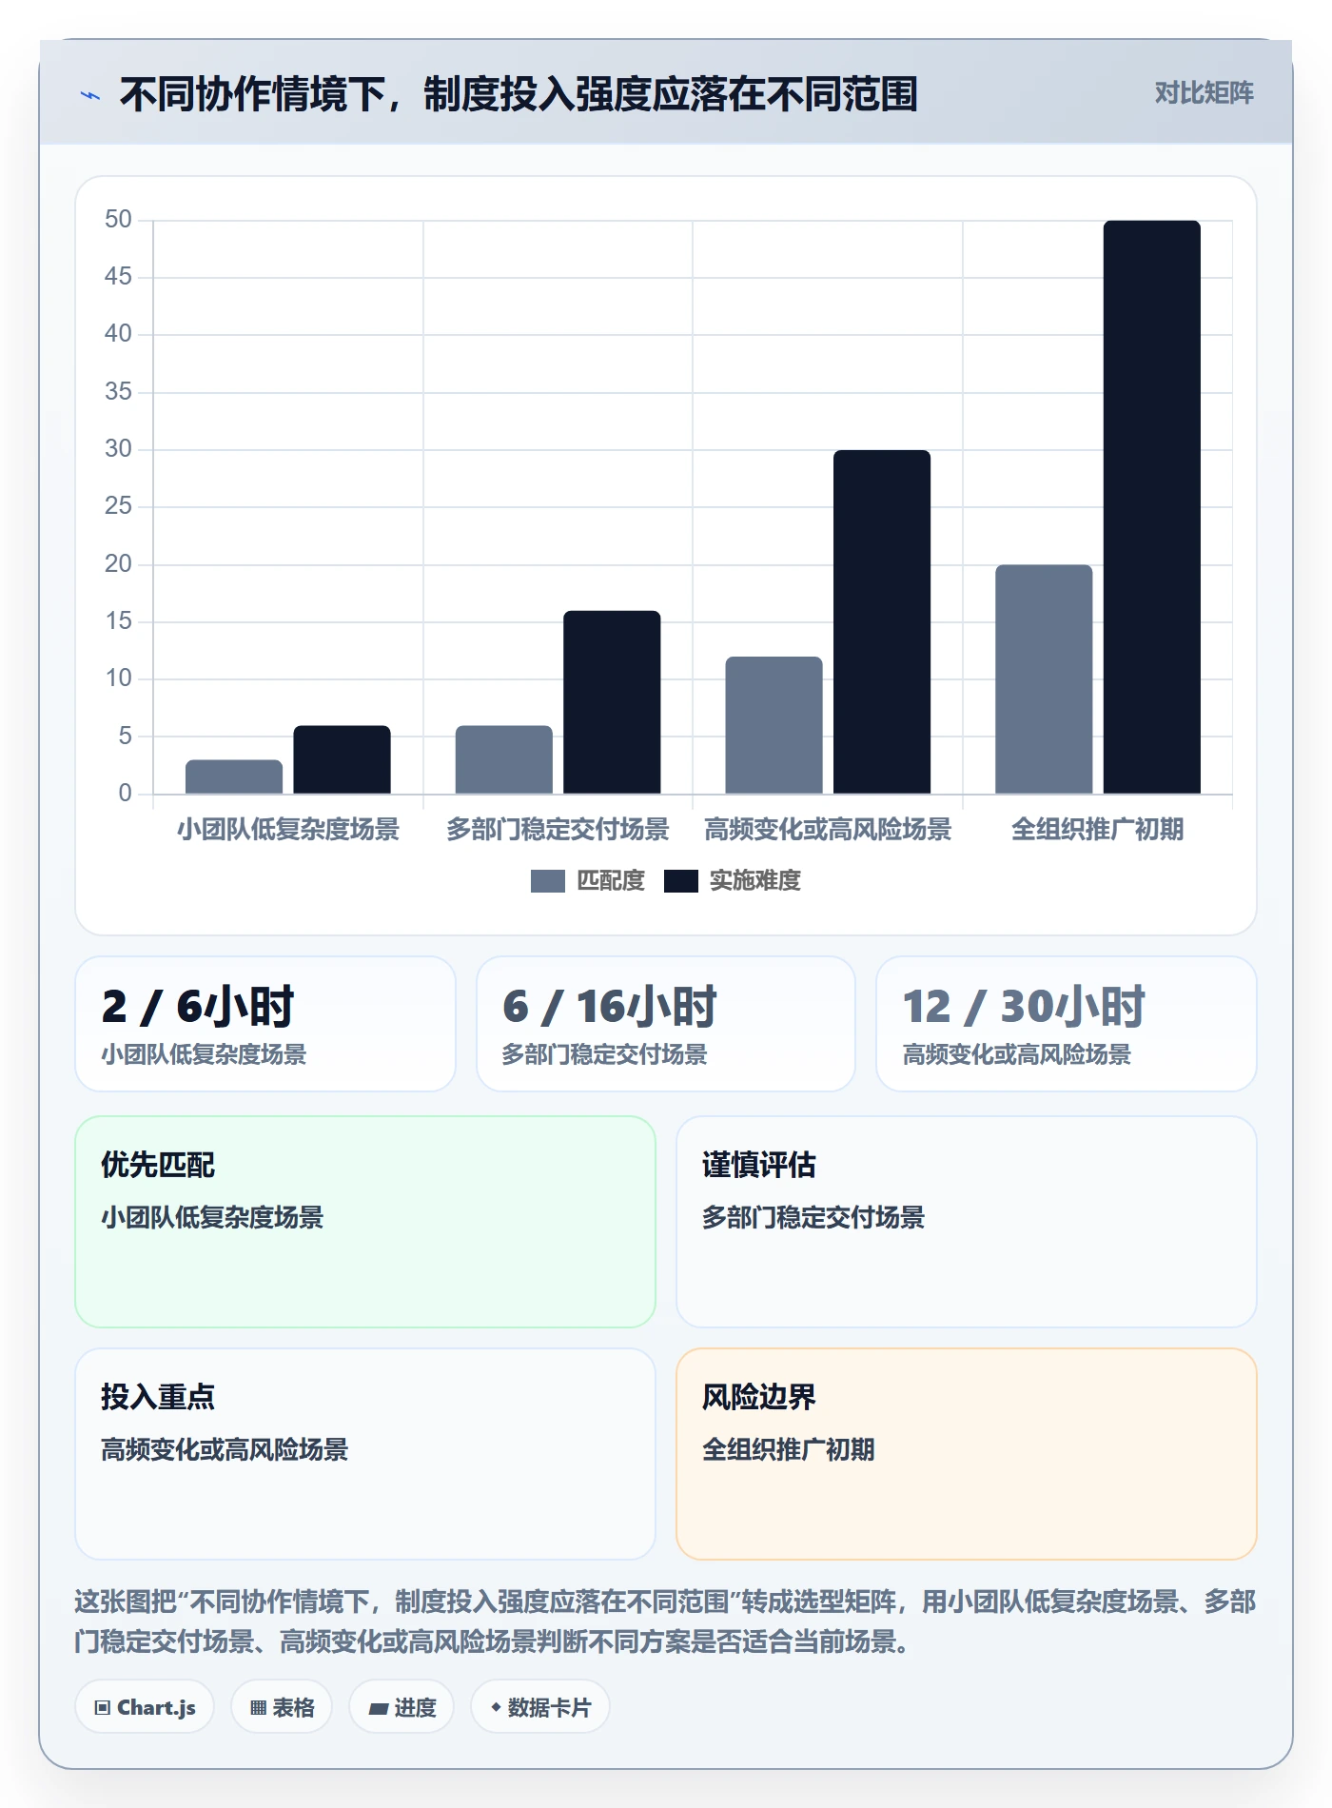Click the 匹配度 legend text
This screenshot has height=1808, width=1332.
coord(611,881)
